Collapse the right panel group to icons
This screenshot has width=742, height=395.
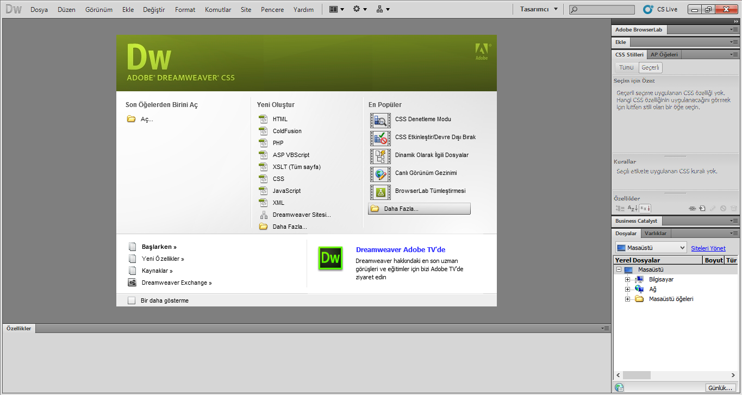[x=736, y=21]
